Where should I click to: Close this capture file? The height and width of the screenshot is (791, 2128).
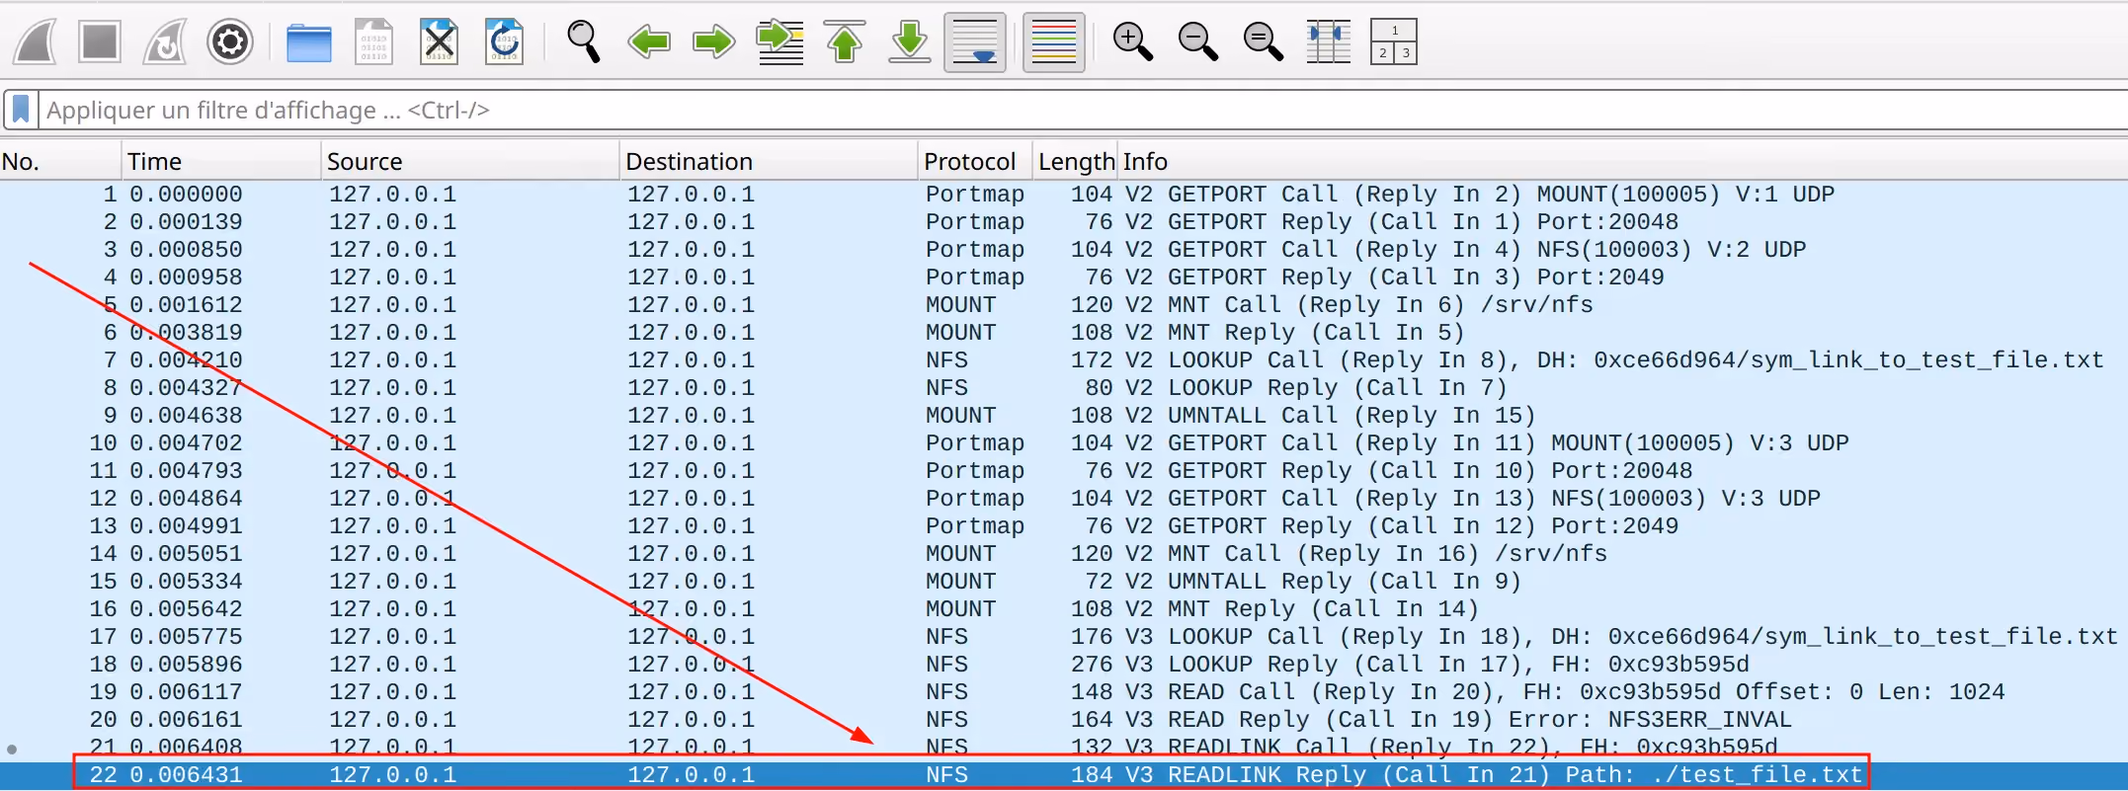click(x=440, y=42)
